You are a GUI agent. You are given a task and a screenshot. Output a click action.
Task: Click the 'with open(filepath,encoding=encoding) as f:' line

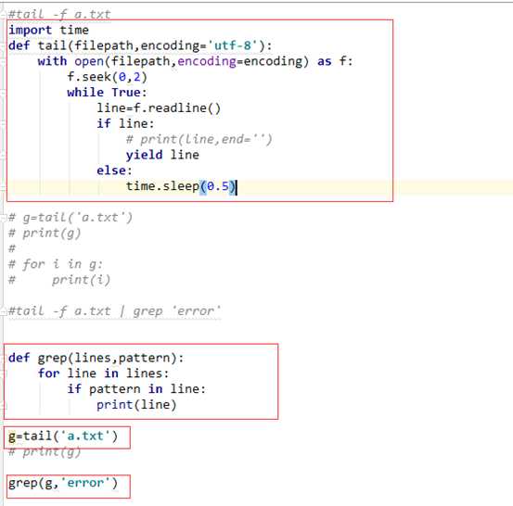pos(196,61)
